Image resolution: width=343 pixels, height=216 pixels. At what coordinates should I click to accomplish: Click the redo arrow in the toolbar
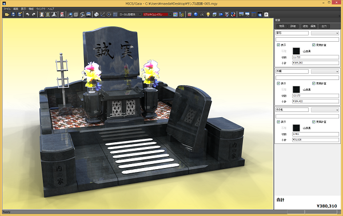[x=34, y=14]
